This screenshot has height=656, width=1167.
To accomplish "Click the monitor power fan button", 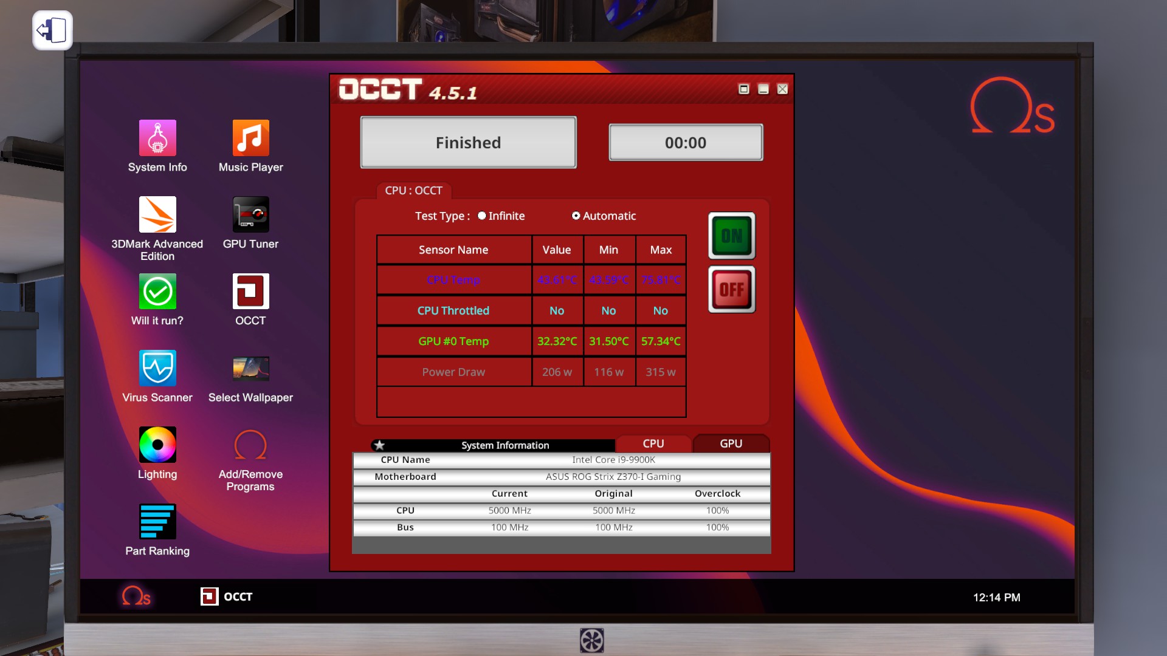I will point(591,640).
